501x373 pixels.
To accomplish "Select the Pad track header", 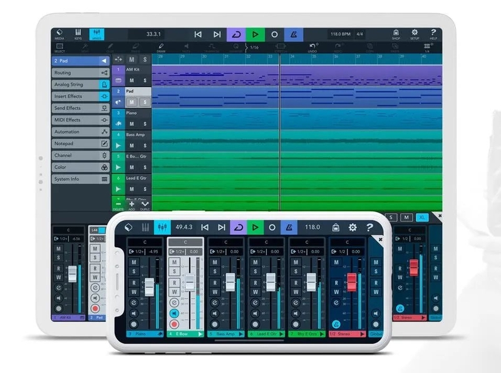I will (138, 91).
